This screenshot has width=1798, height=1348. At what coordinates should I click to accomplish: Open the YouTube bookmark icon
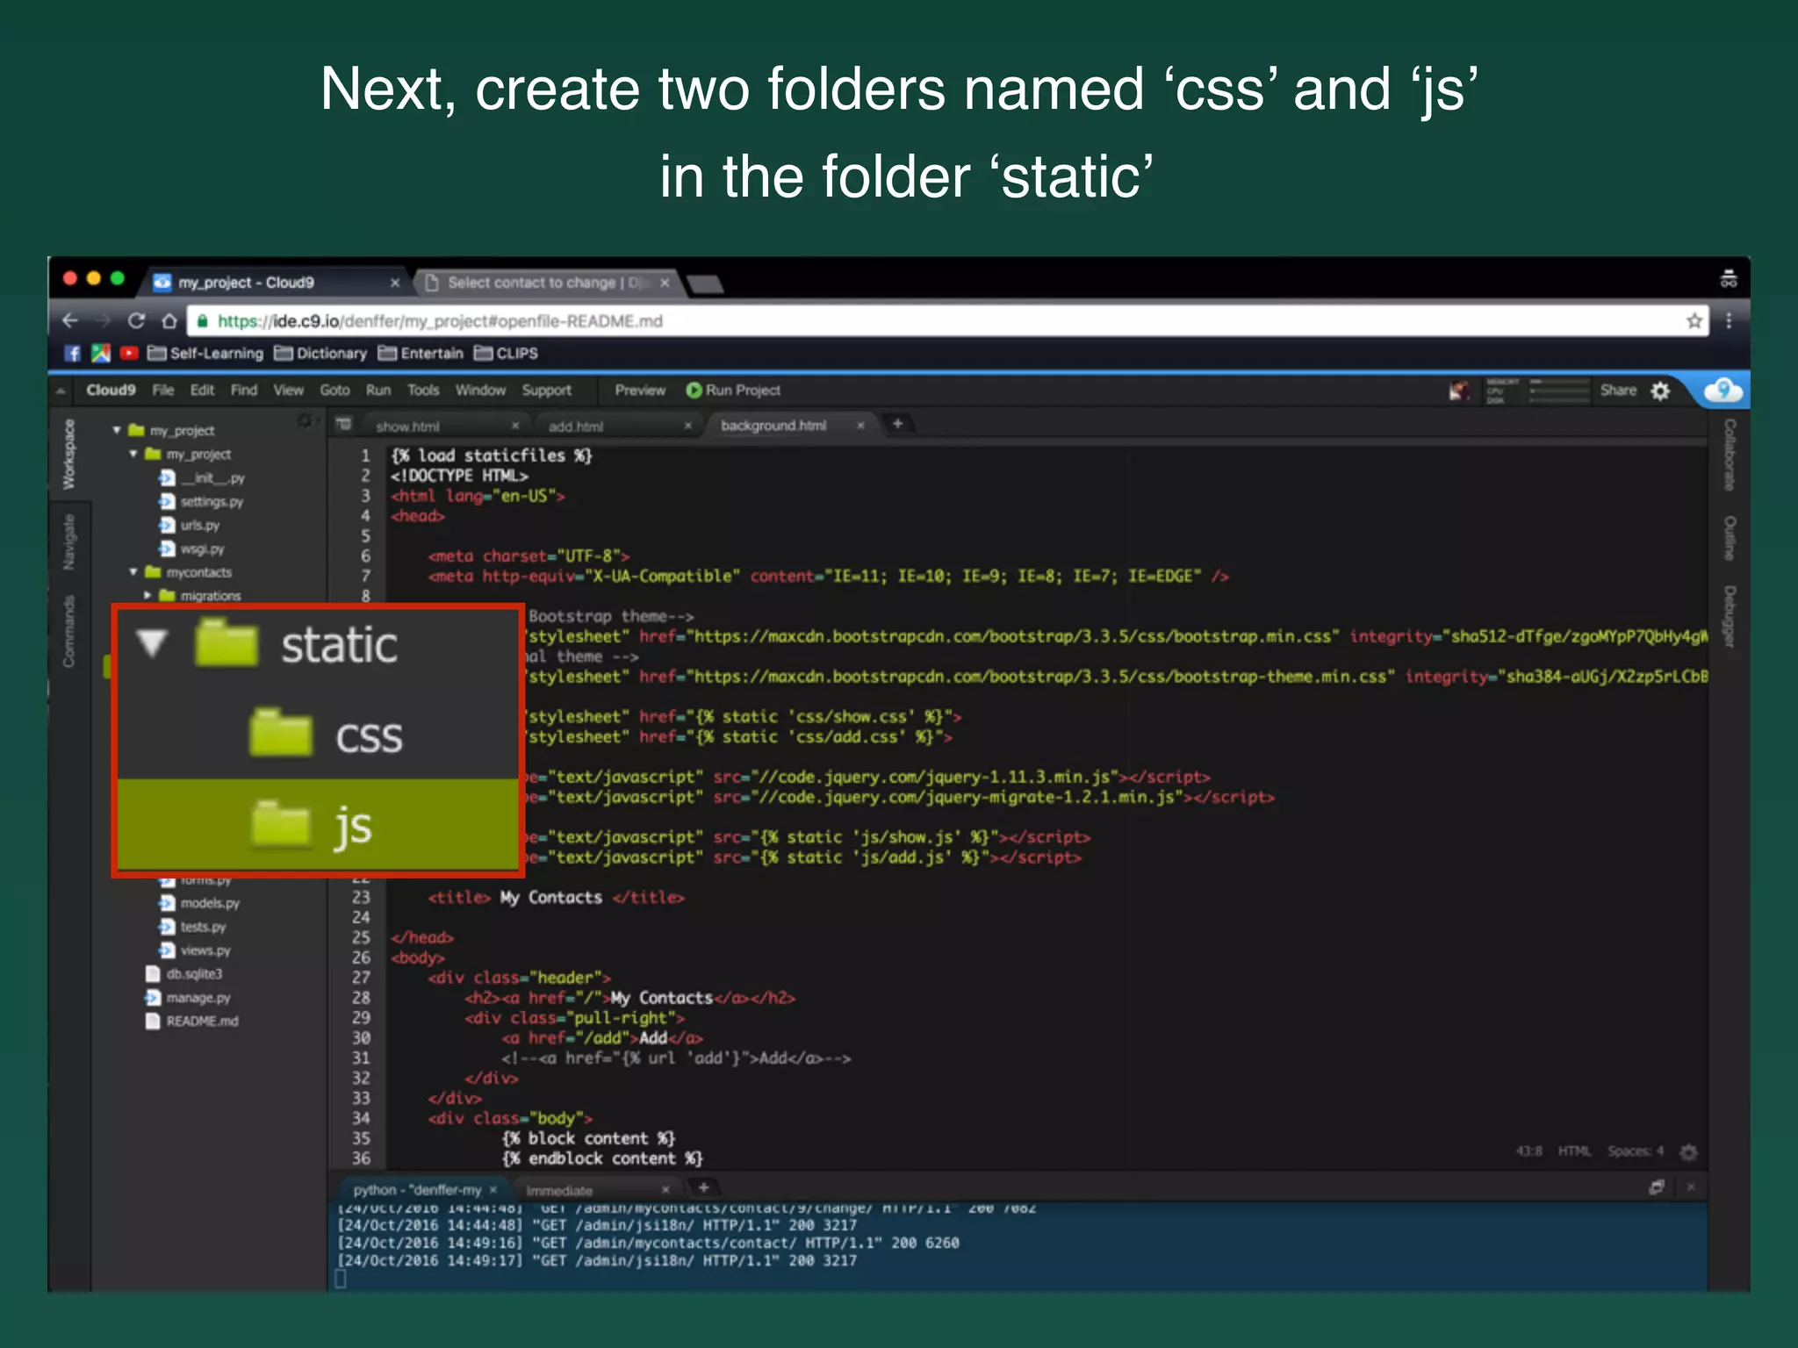129,354
